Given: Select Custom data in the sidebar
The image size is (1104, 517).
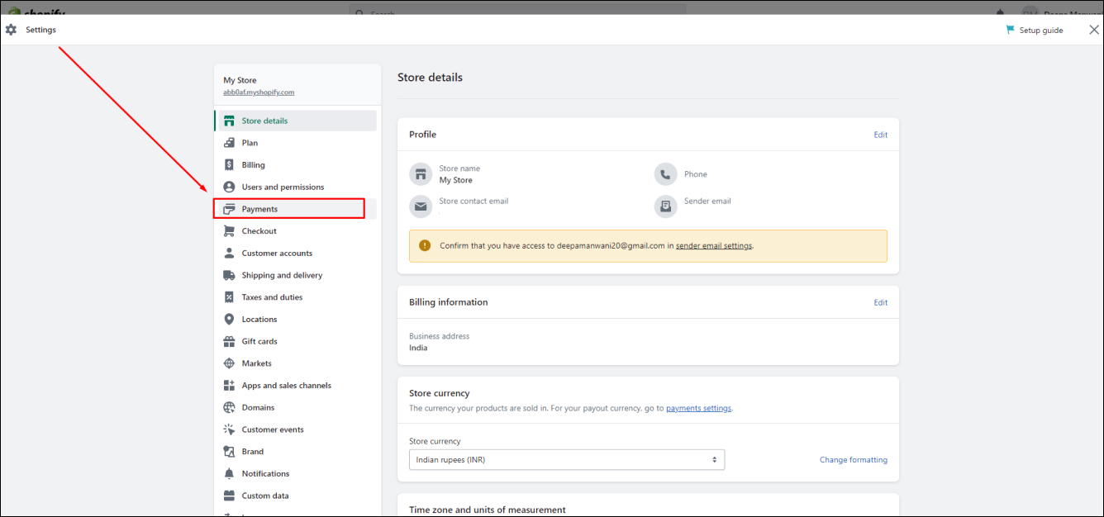Looking at the screenshot, I should 296,496.
